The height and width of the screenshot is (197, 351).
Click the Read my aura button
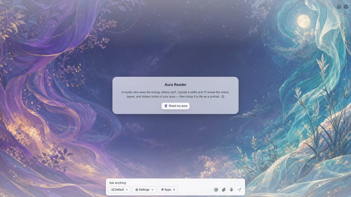pos(175,106)
